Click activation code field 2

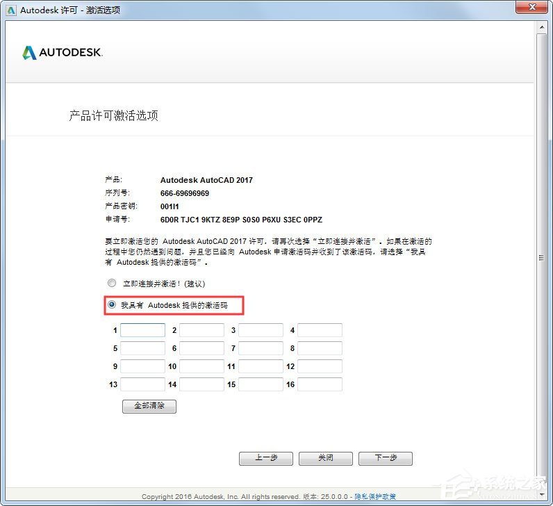[201, 330]
